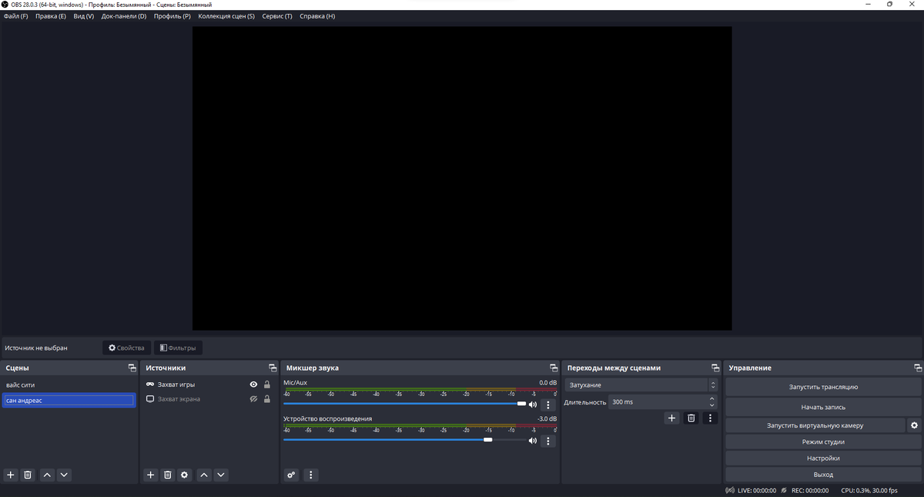Remove the selected scene with the trash icon
The width and height of the screenshot is (924, 497).
[x=28, y=475]
